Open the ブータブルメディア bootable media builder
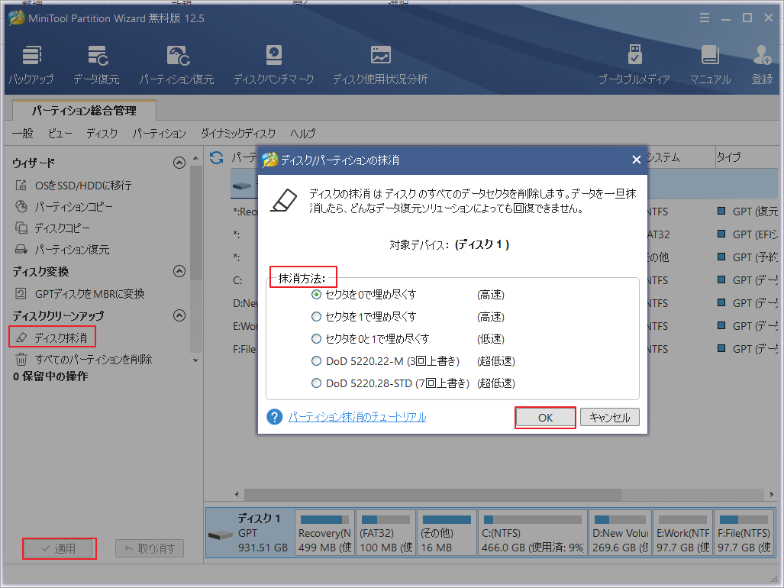The width and height of the screenshot is (784, 588). [x=634, y=61]
